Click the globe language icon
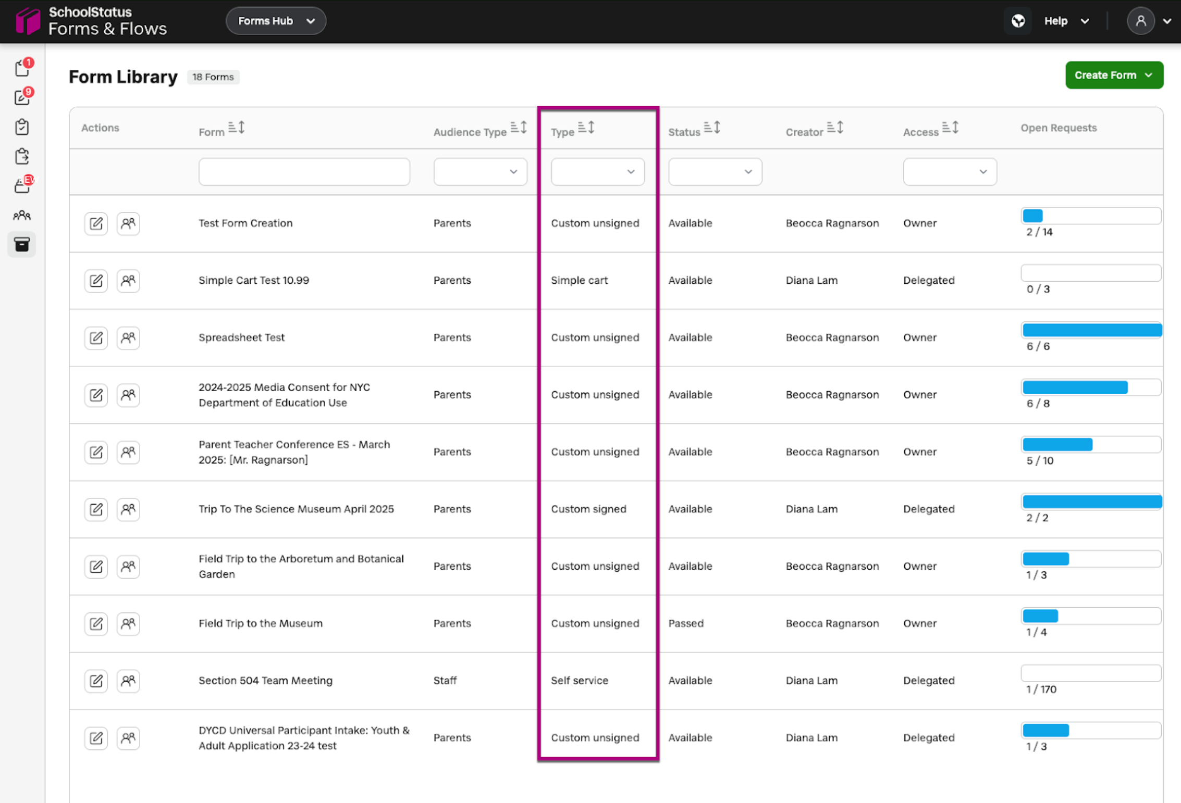This screenshot has height=803, width=1181. (1018, 21)
